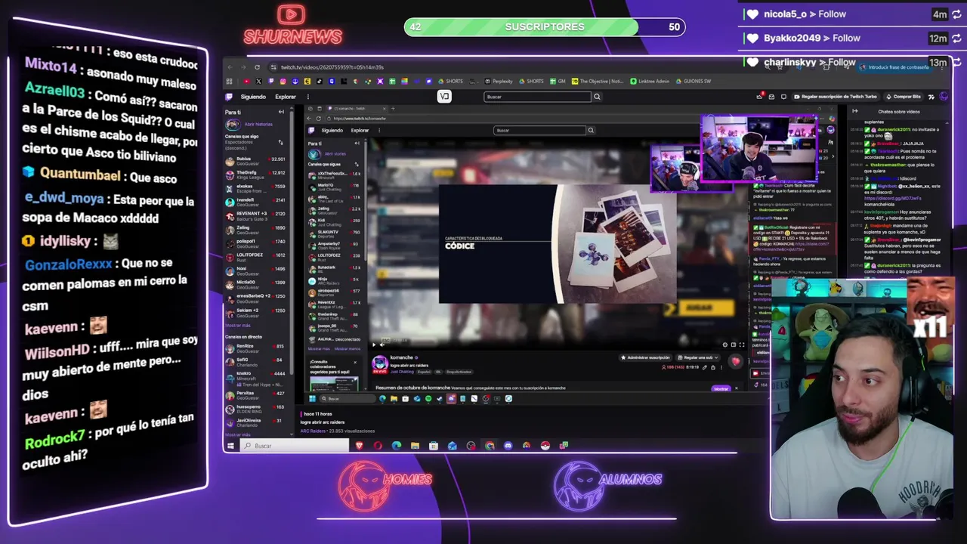
Task: Click the heart follow button for komanche
Action: (x=736, y=362)
